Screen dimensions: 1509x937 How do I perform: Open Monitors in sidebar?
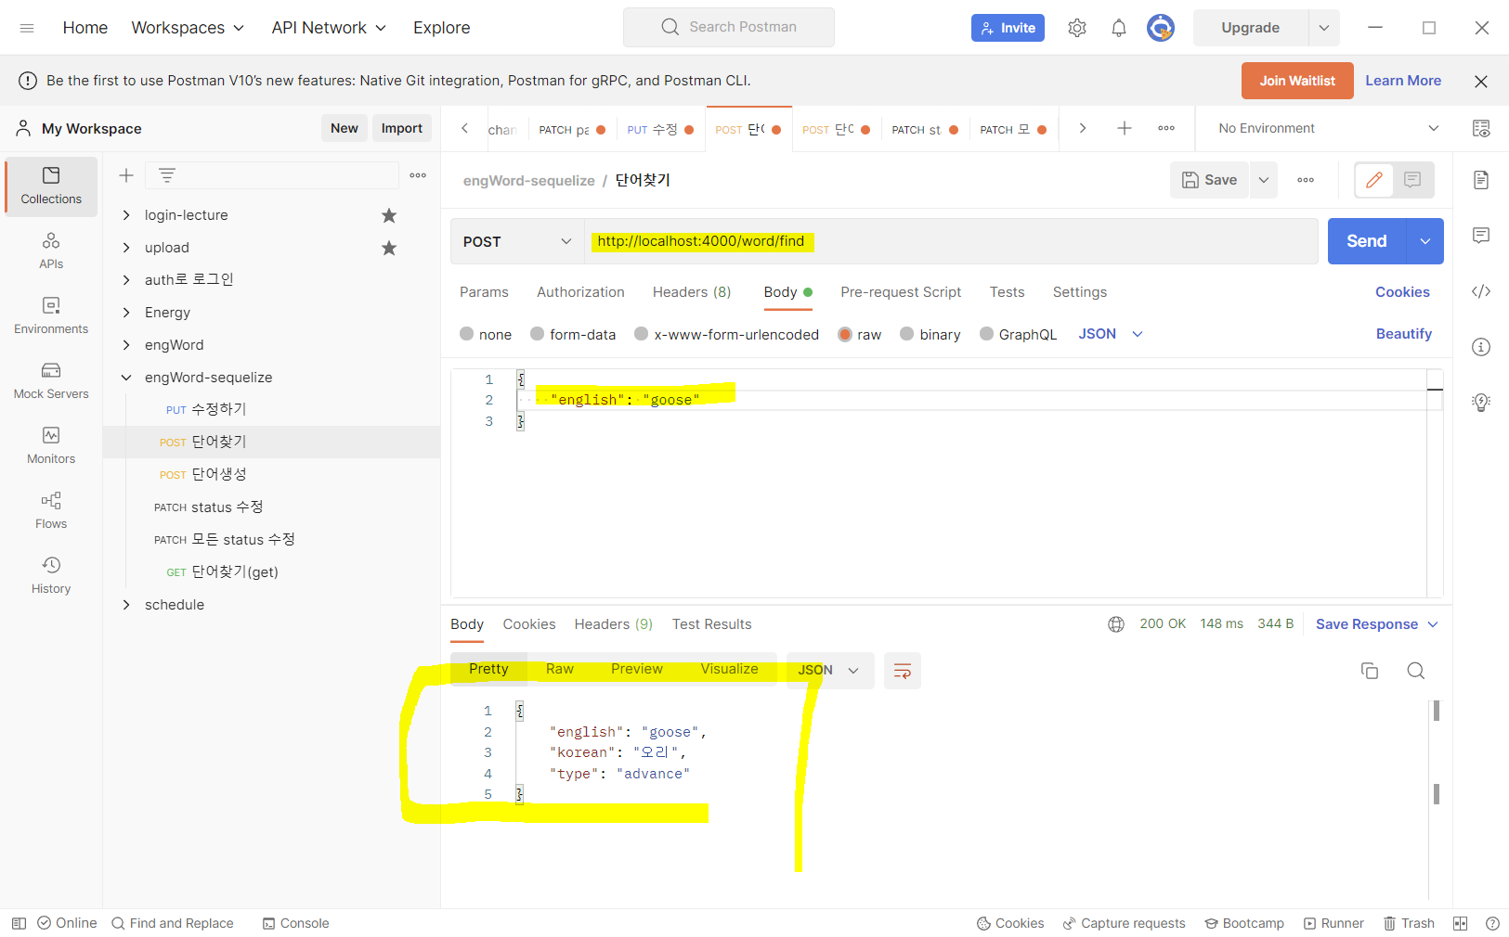tap(51, 446)
